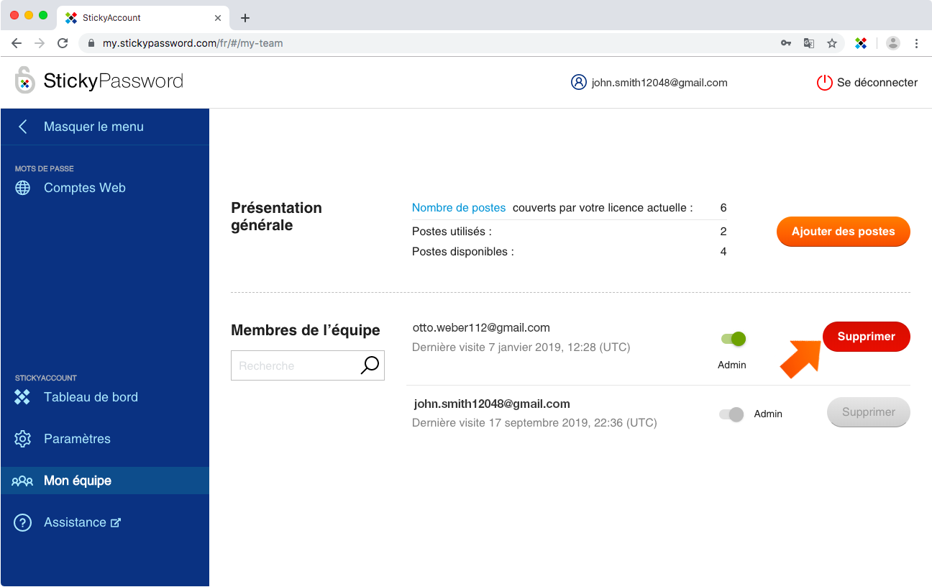The width and height of the screenshot is (932, 587).
Task: Open saved passwords key icon in address bar
Action: 786,43
